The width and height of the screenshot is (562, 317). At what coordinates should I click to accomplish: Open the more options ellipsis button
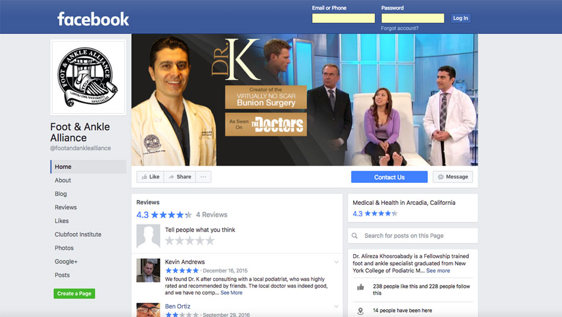coord(203,177)
